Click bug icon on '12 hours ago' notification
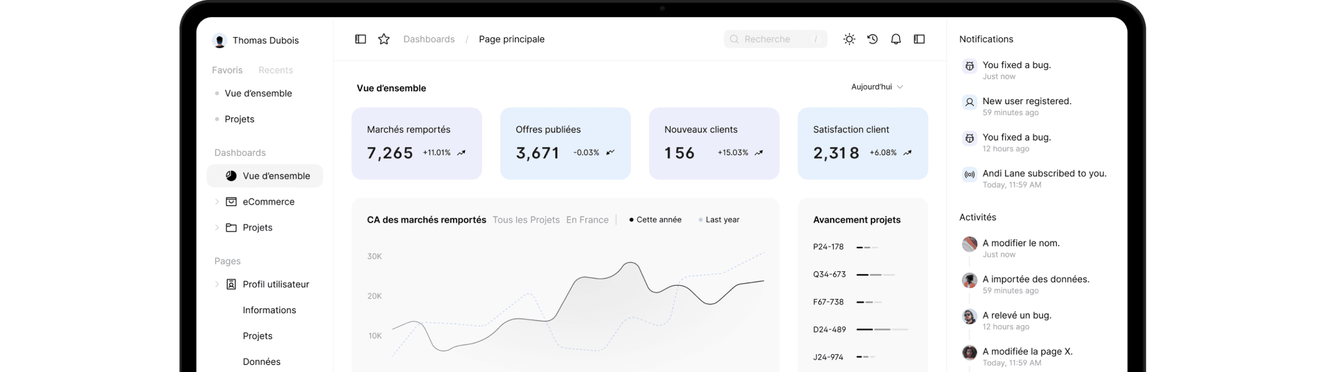Screen dimensions: 1326x372 point(969,138)
